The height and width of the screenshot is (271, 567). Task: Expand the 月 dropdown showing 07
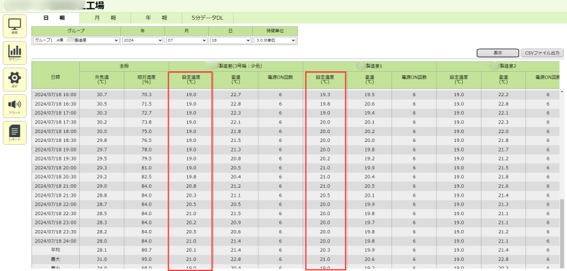click(186, 40)
